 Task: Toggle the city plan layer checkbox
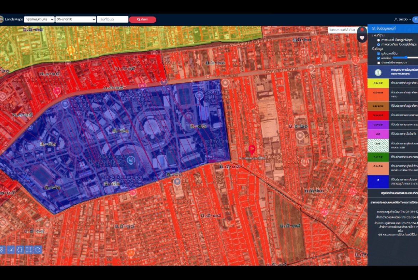(378, 58)
